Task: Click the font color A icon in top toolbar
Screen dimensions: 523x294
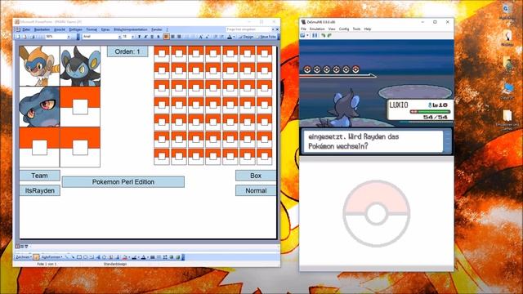Action: pos(230,37)
